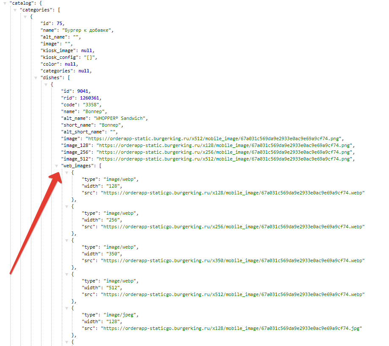Open the "image_256" PNG URL

[x=225, y=152]
